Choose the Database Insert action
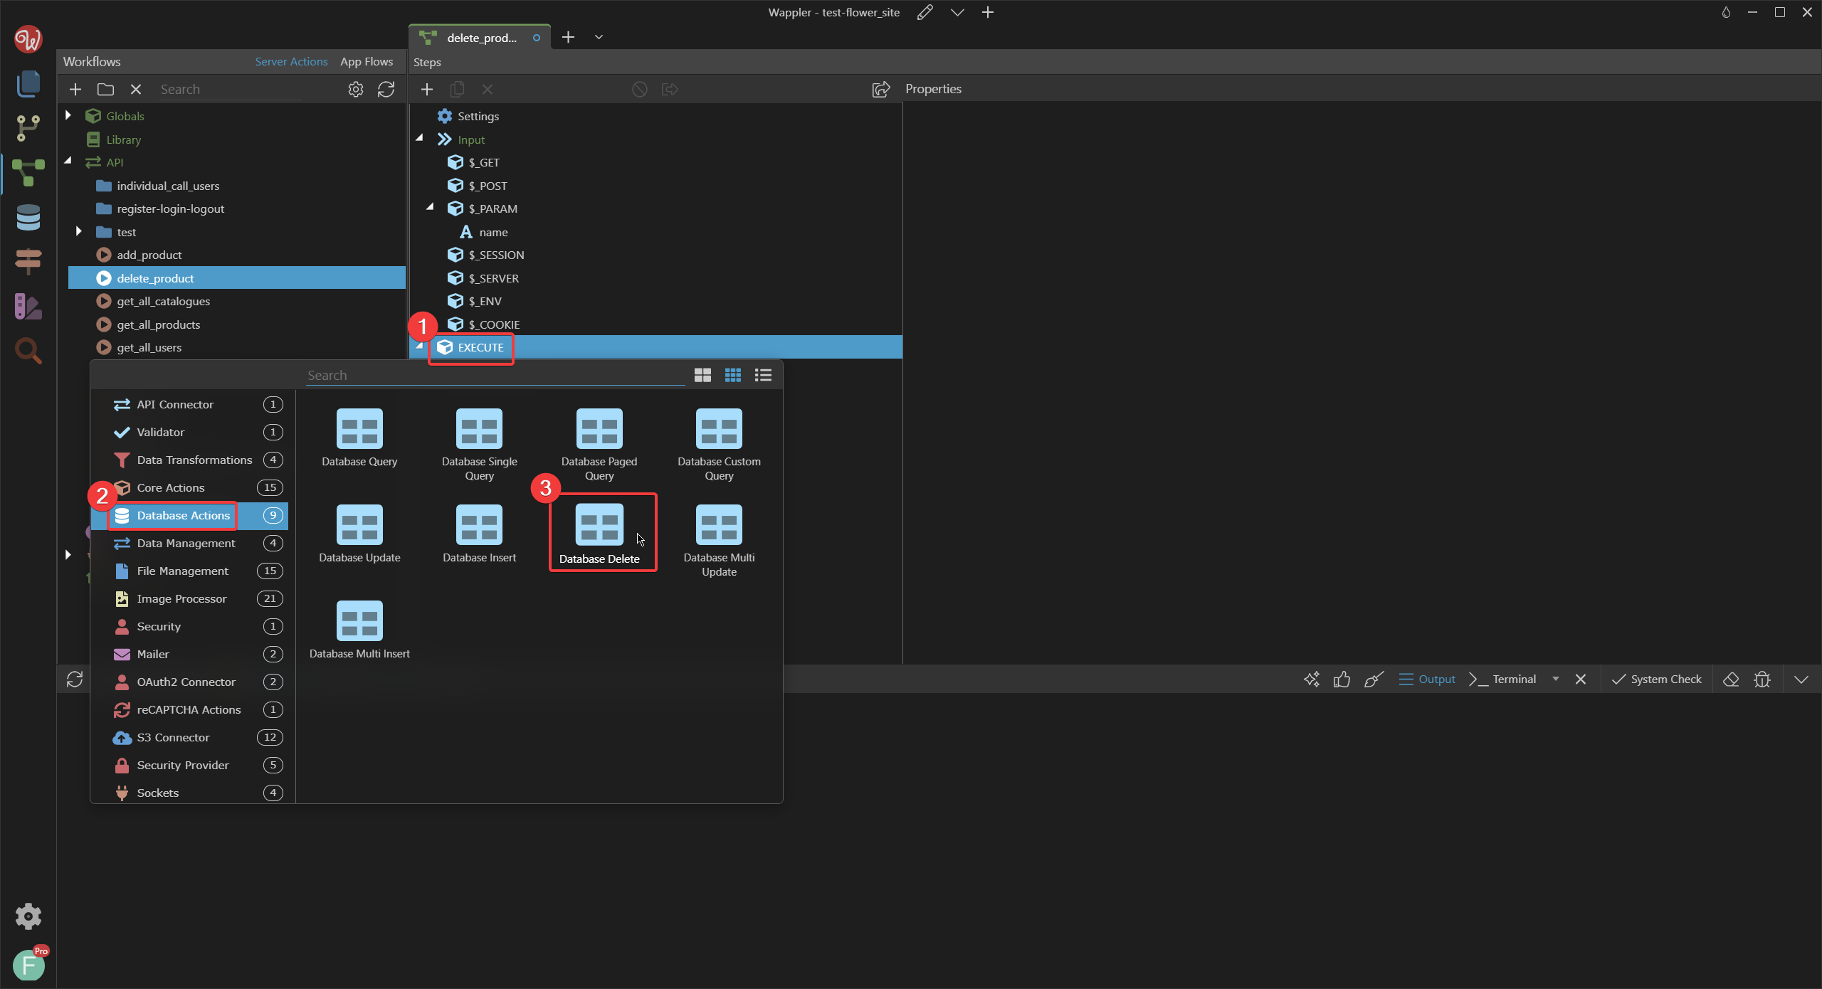This screenshot has height=989, width=1822. pyautogui.click(x=480, y=534)
